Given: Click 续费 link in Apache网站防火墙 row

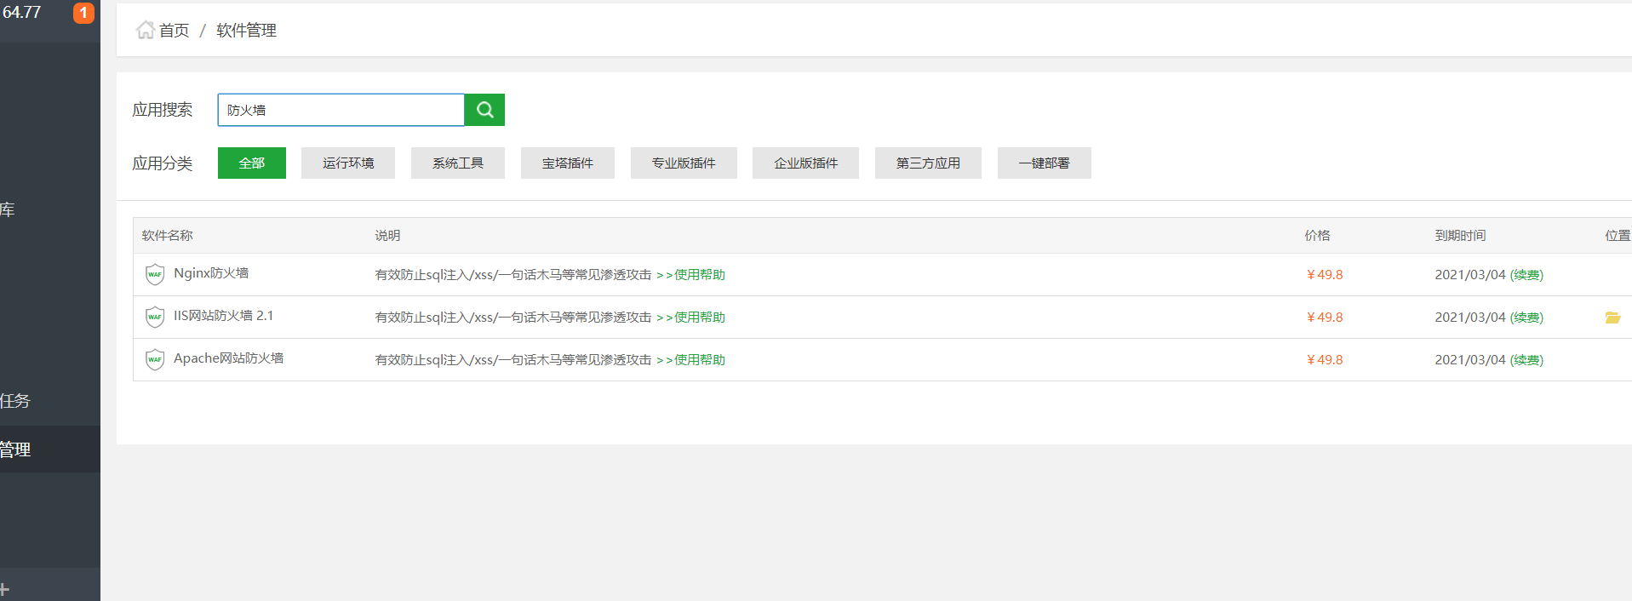Looking at the screenshot, I should pos(1526,360).
